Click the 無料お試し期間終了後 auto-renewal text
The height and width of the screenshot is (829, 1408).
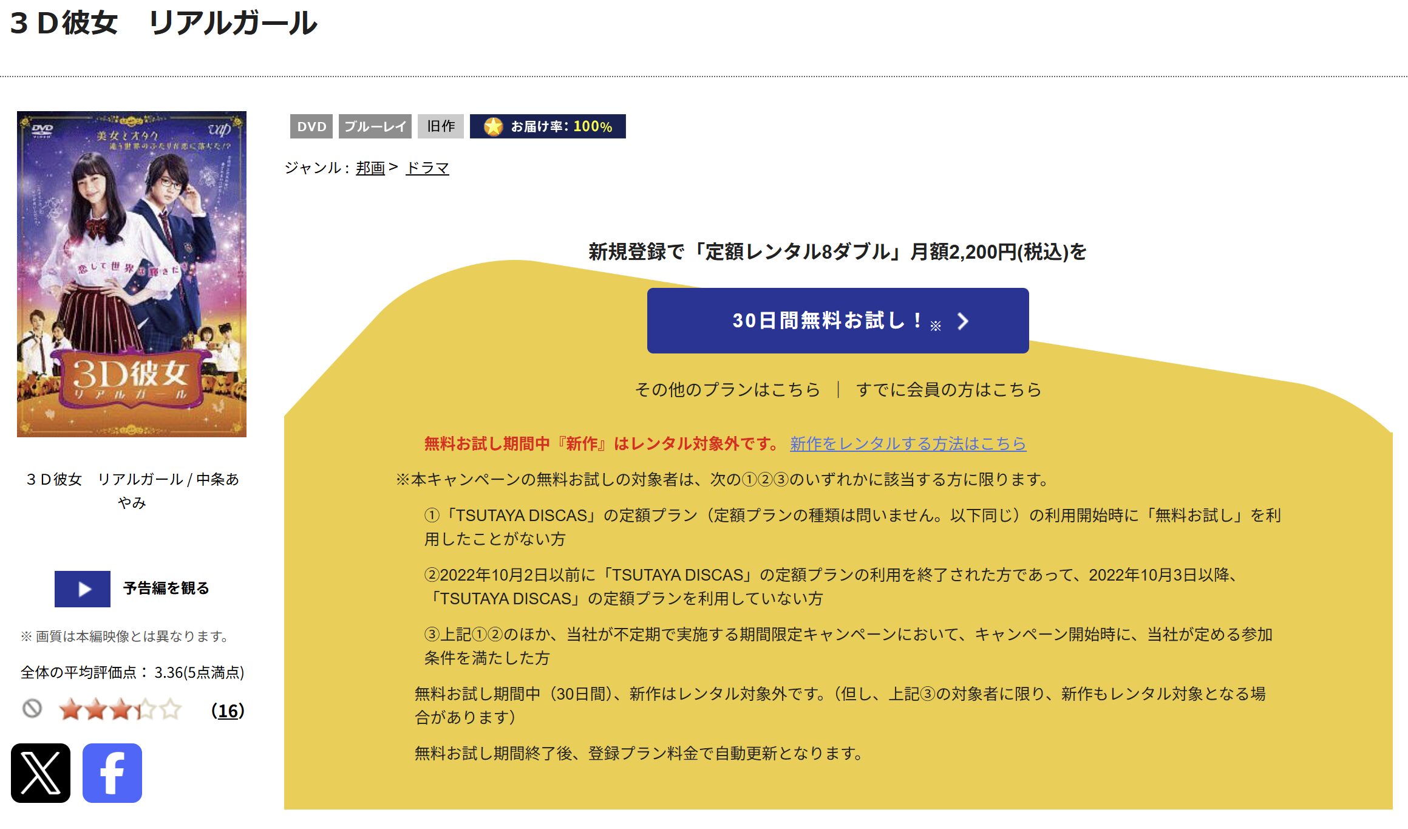coord(639,753)
